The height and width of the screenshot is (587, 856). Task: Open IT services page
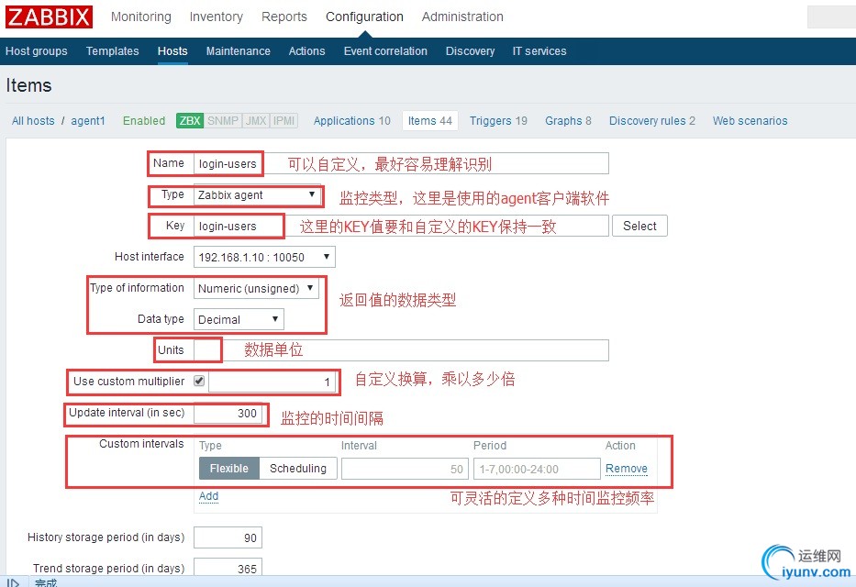coord(539,51)
